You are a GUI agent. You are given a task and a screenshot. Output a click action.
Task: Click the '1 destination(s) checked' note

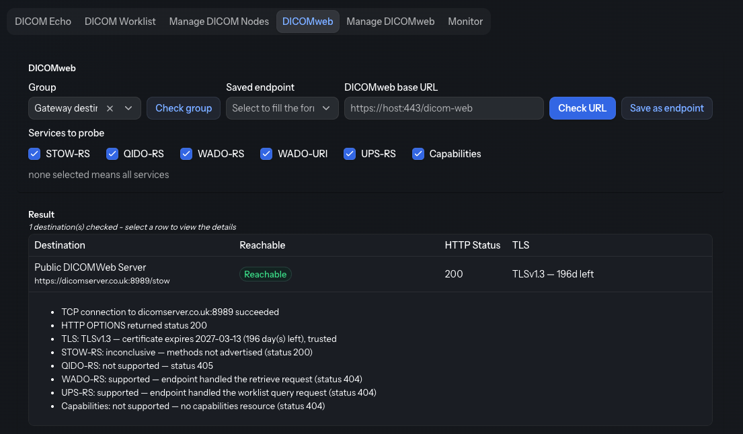pos(132,227)
